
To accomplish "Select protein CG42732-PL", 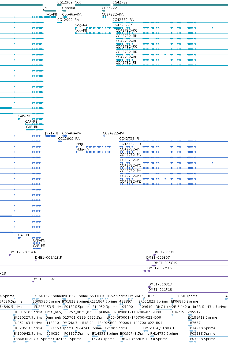I will pyautogui.click(x=130, y=160).
